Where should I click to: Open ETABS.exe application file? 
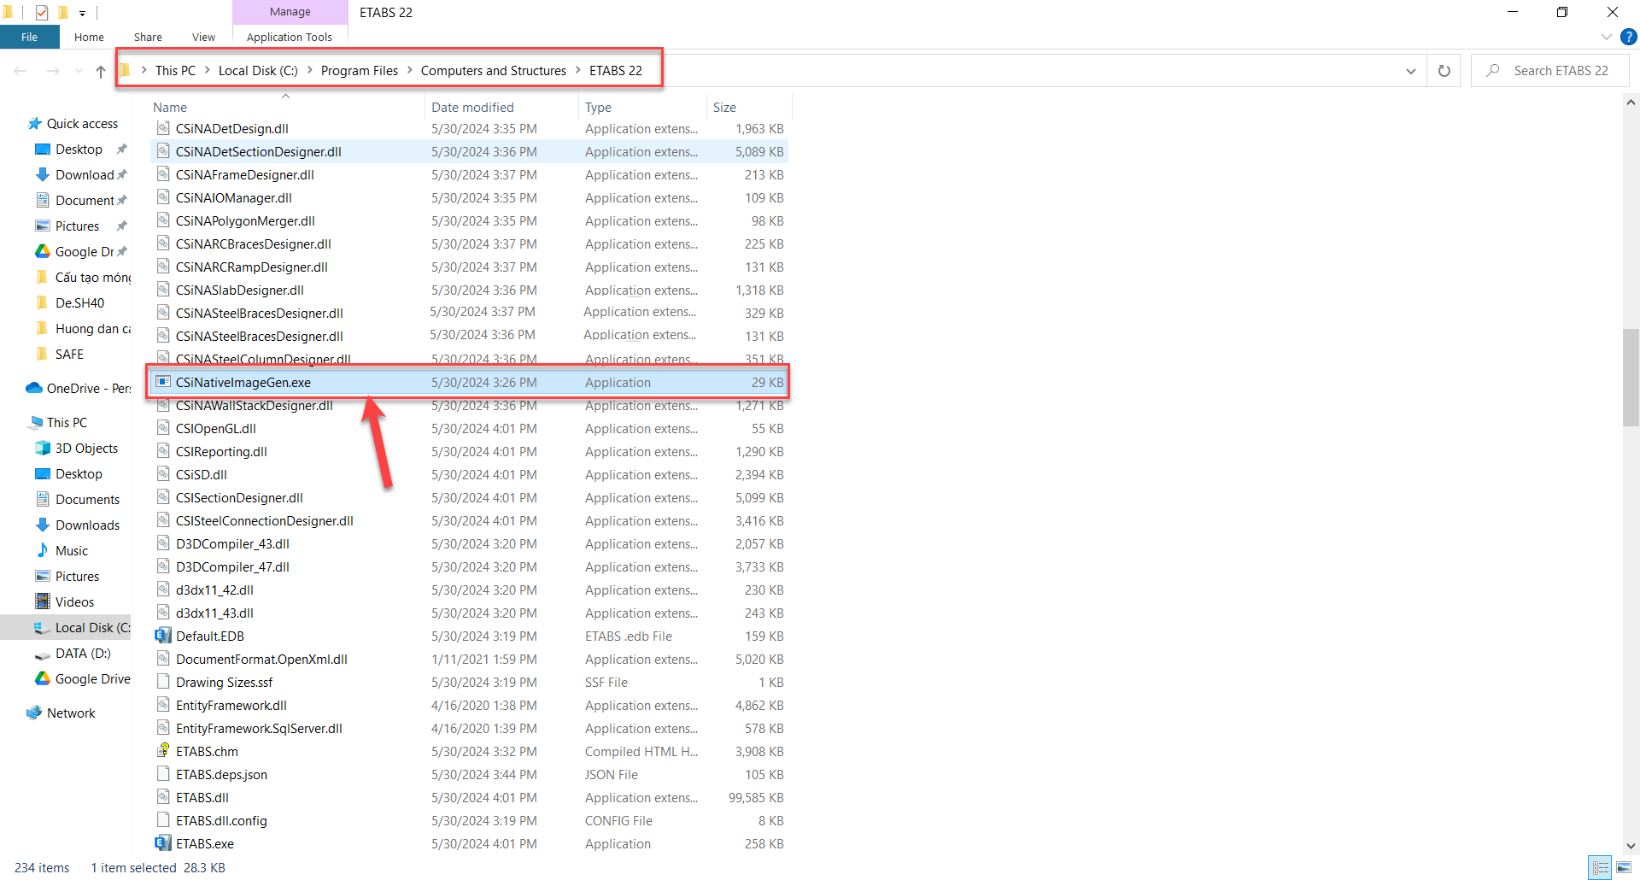tap(204, 843)
